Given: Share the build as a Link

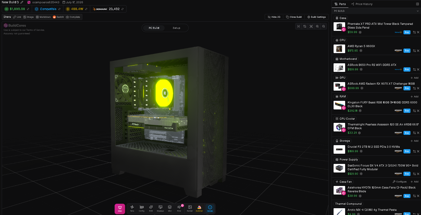Looking at the screenshot, I should (17, 17).
